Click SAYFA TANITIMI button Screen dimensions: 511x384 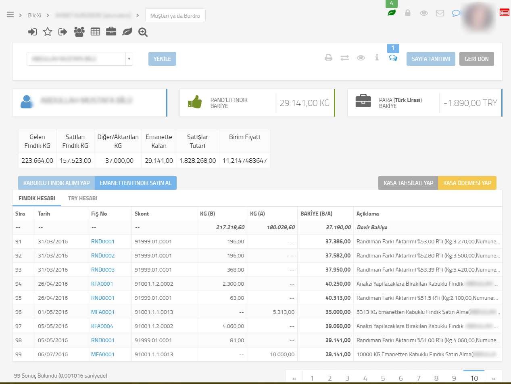(431, 59)
